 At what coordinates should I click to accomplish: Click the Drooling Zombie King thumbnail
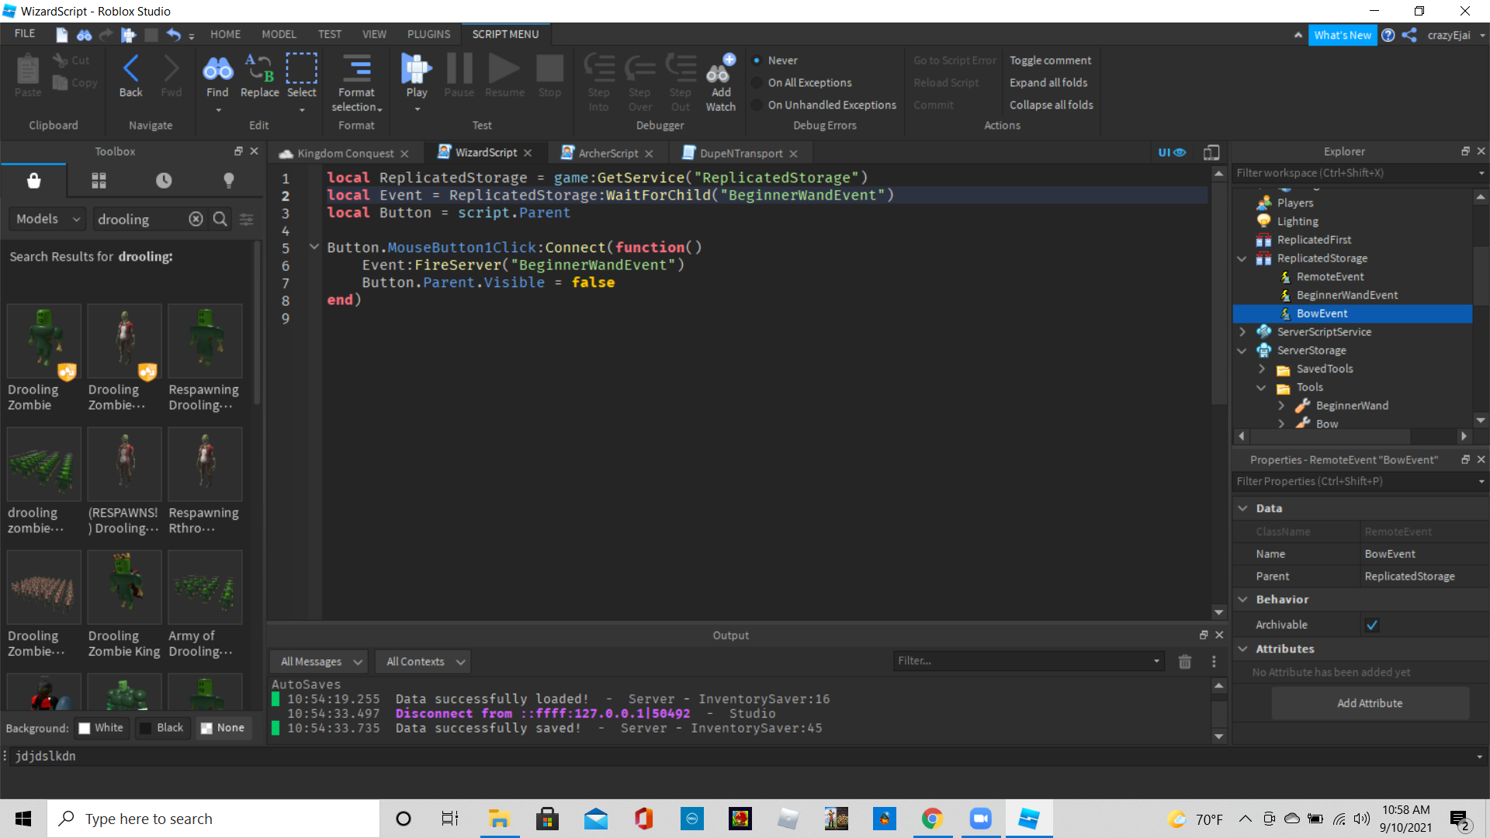point(125,587)
